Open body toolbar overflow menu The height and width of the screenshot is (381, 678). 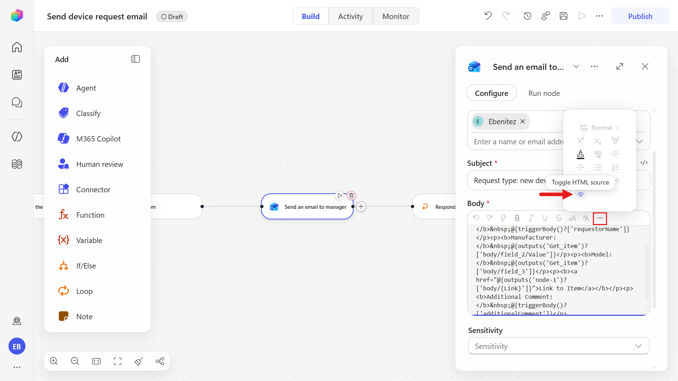[x=600, y=218]
